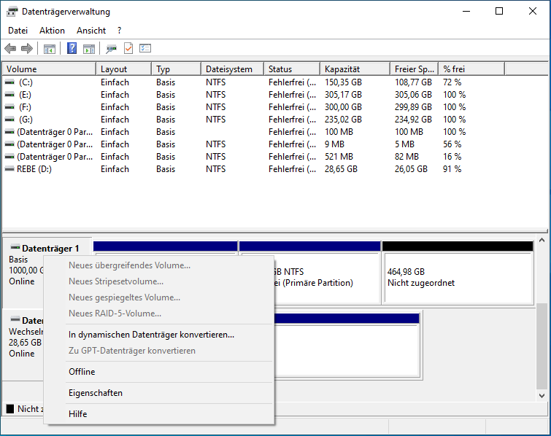Click the Forward arrow toolbar icon

pos(27,49)
